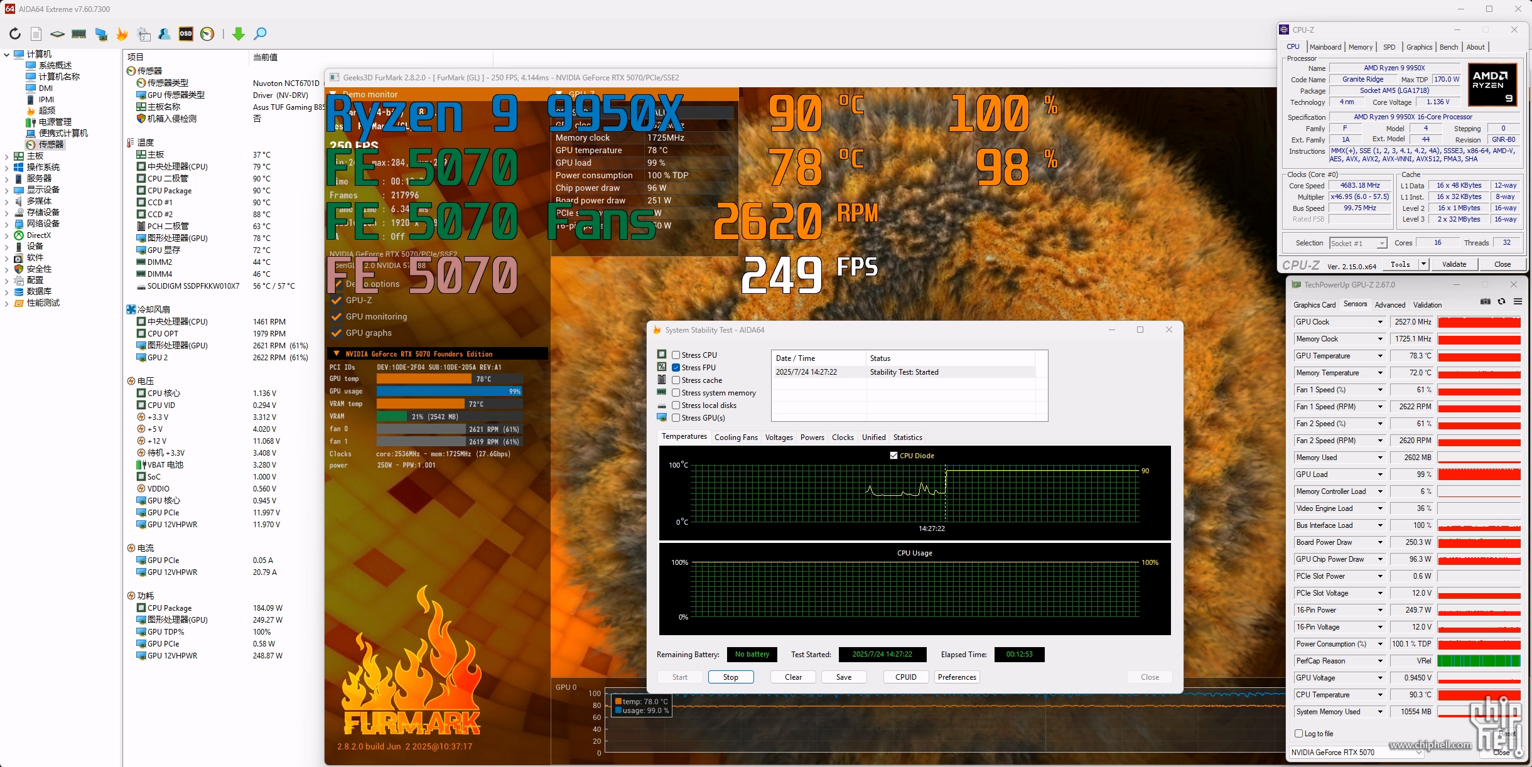The image size is (1532, 767).
Task: Click the FurMark GPU usage blue bar
Action: point(449,392)
